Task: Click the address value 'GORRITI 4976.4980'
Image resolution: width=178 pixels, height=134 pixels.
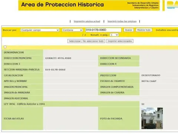Action: [x=58, y=58]
